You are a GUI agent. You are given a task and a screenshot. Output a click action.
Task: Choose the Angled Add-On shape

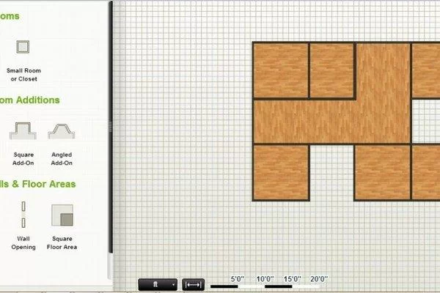[x=62, y=131]
